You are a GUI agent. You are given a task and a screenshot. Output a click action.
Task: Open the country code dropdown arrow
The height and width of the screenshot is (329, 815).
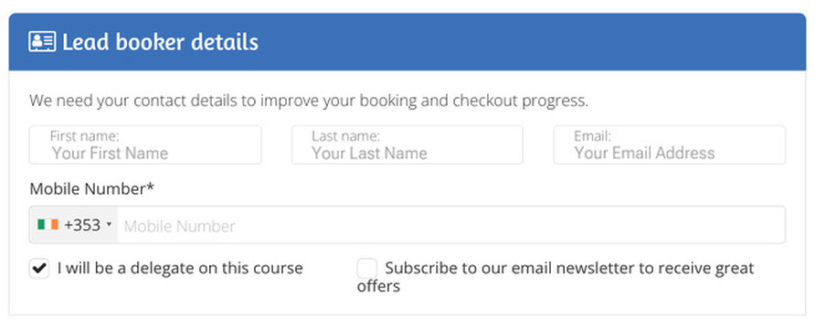(x=109, y=225)
